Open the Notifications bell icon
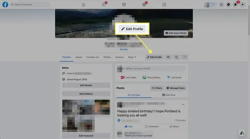 coord(235,5)
